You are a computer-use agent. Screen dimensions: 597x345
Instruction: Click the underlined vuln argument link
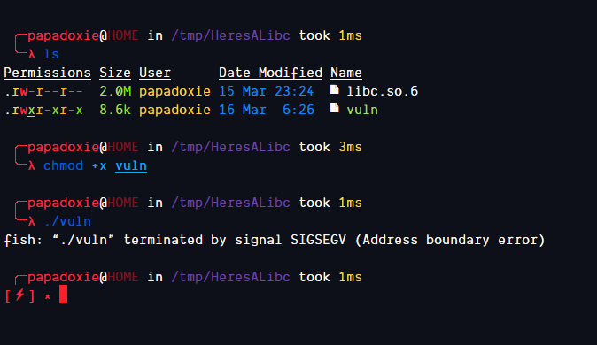[131, 165]
